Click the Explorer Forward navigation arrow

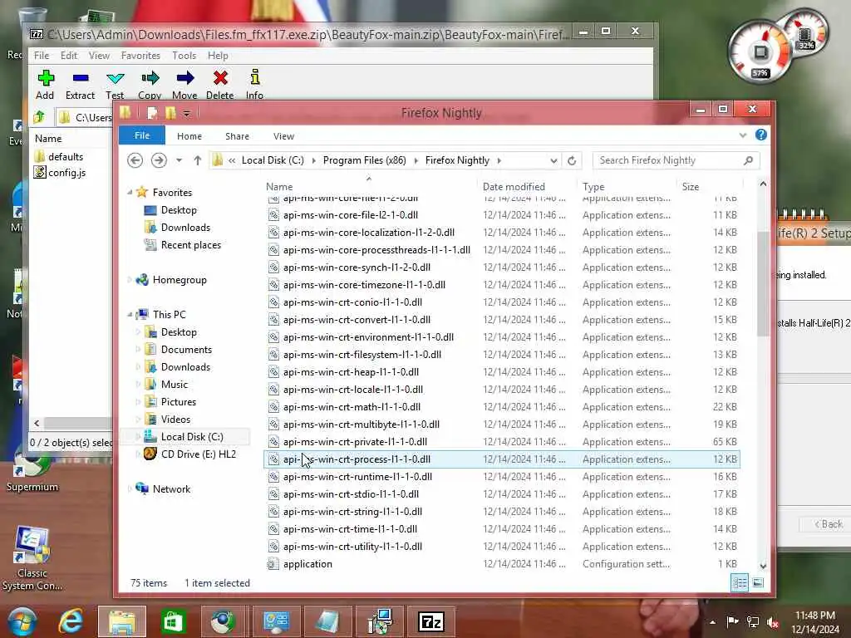[x=159, y=160]
